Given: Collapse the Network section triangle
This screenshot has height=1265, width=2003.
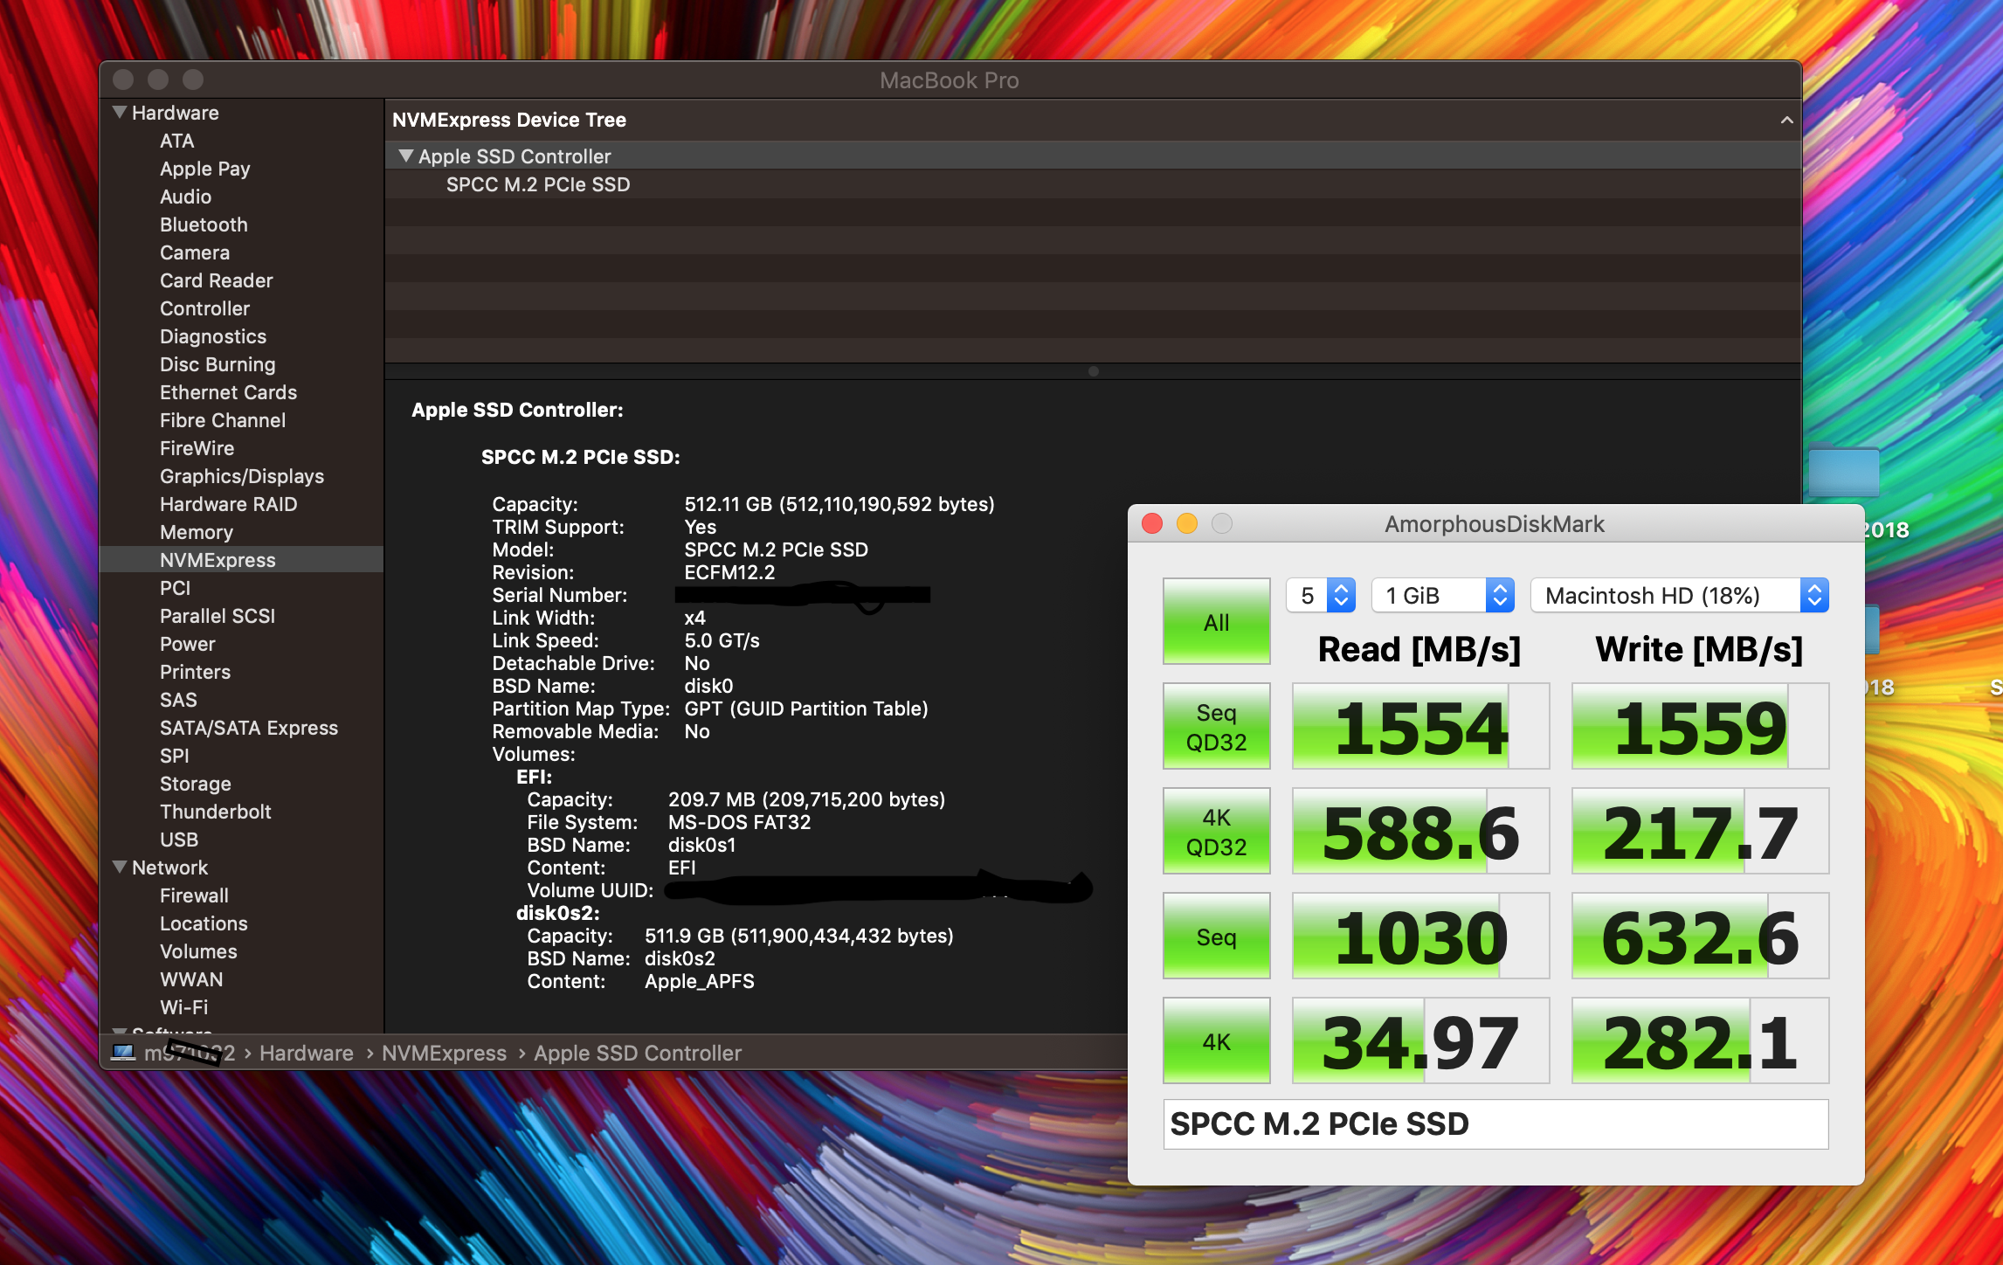Looking at the screenshot, I should point(120,867).
